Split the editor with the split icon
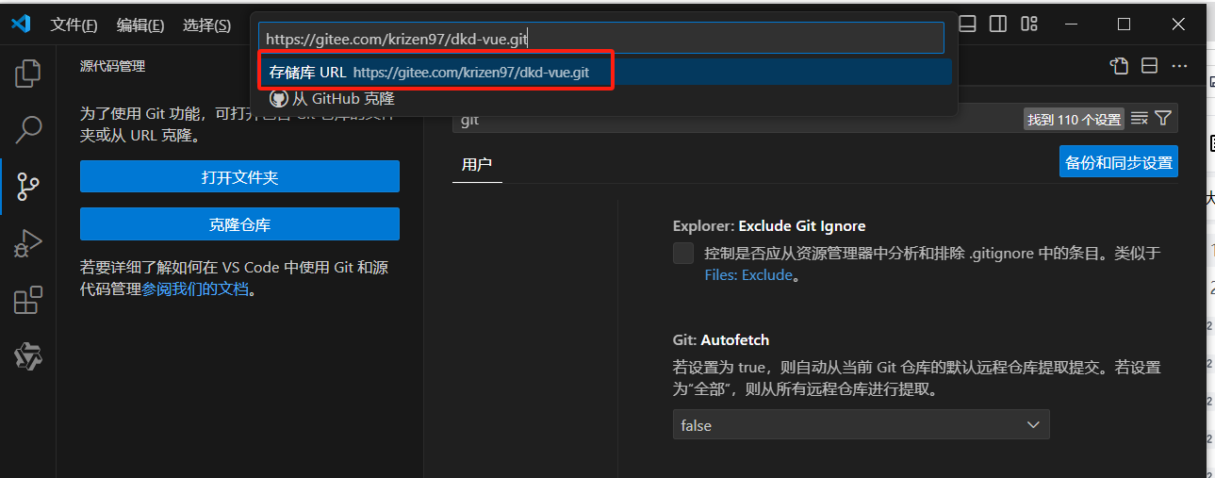 coord(1150,66)
